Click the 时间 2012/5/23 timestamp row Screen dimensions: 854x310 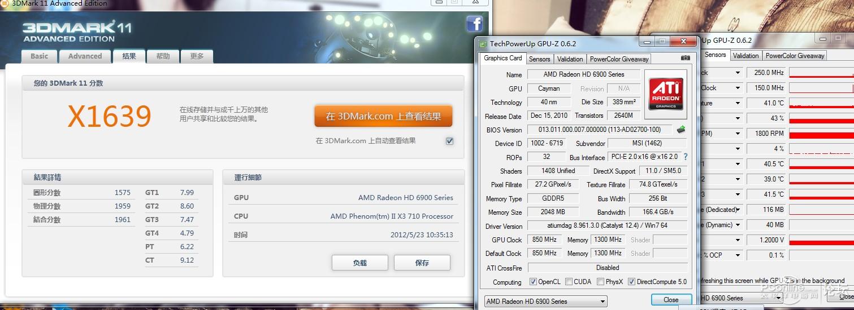point(344,235)
